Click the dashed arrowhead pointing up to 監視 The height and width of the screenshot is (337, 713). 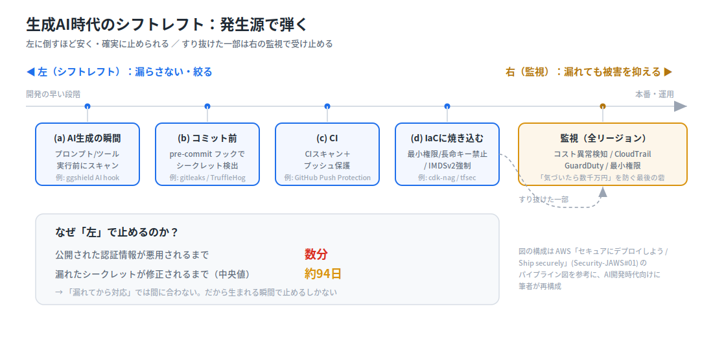[603, 191]
